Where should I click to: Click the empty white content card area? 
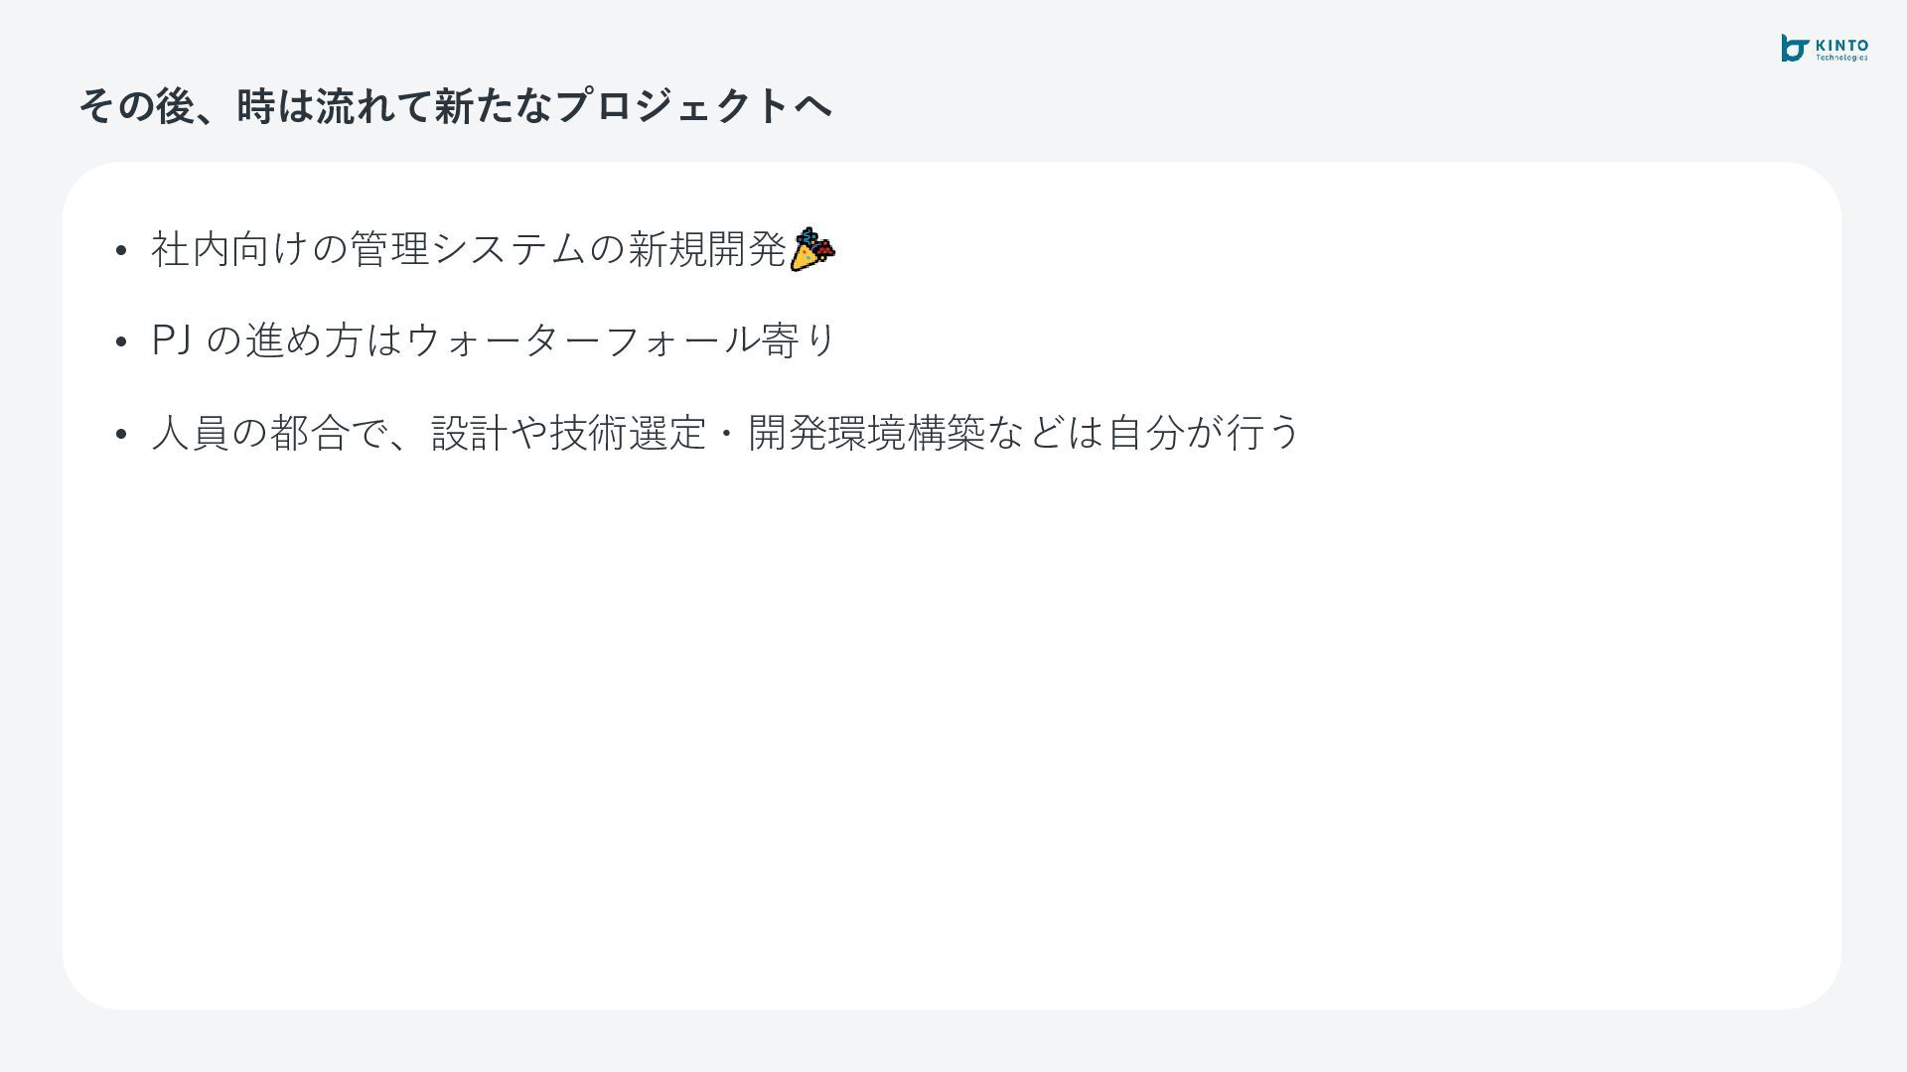[x=952, y=735]
